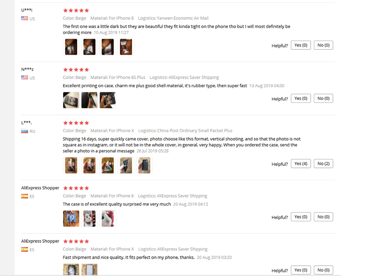Screen dimensions: 387x277
Task: Click the US flag icon under N***z
Action: coord(25,78)
